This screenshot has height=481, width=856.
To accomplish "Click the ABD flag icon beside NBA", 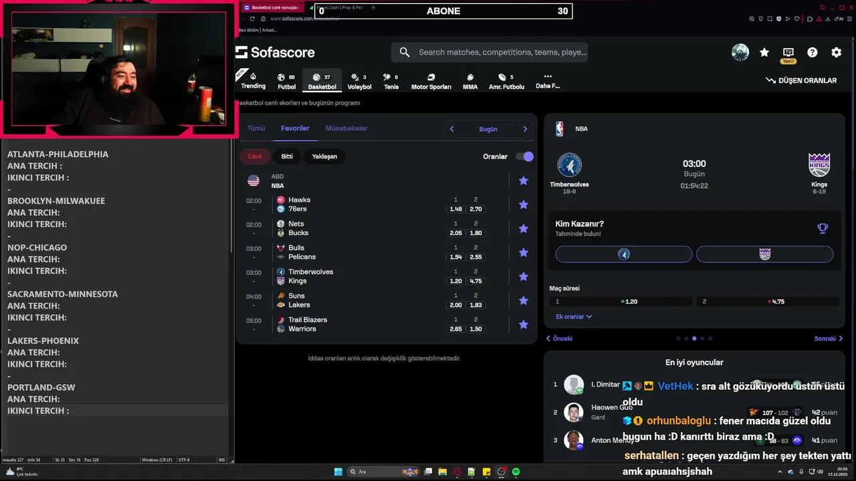I will pyautogui.click(x=253, y=180).
